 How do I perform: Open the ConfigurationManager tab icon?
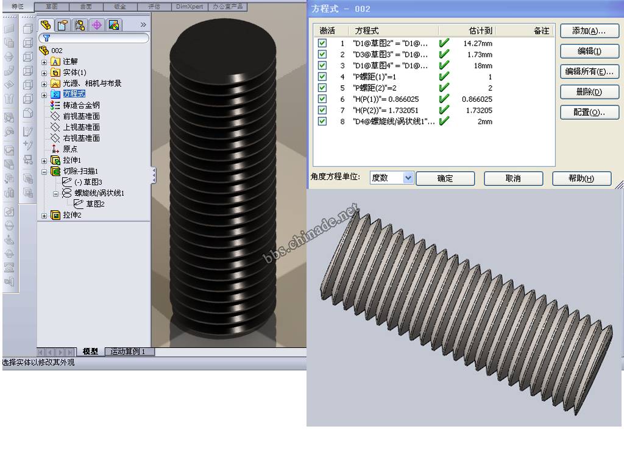pos(80,25)
